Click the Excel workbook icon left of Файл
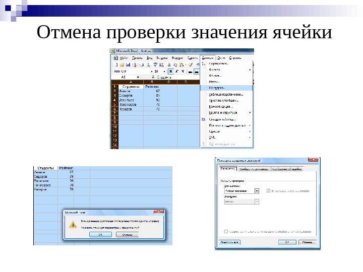The width and height of the screenshot is (363, 272). tap(116, 58)
